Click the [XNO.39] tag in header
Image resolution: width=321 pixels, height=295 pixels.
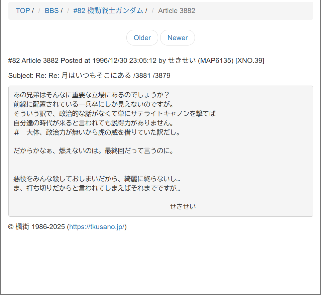click(250, 61)
